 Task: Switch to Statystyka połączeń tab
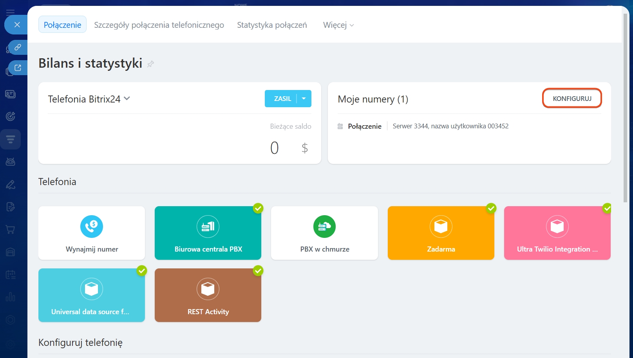point(272,25)
